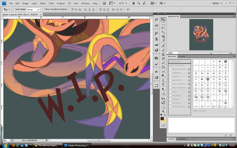Select the Hand tool in toolbox
This screenshot has height=148, width=237.
pos(163,107)
